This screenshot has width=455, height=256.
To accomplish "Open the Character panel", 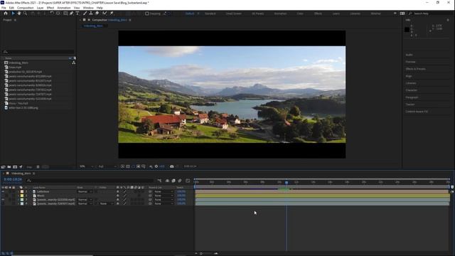I will coord(411,90).
